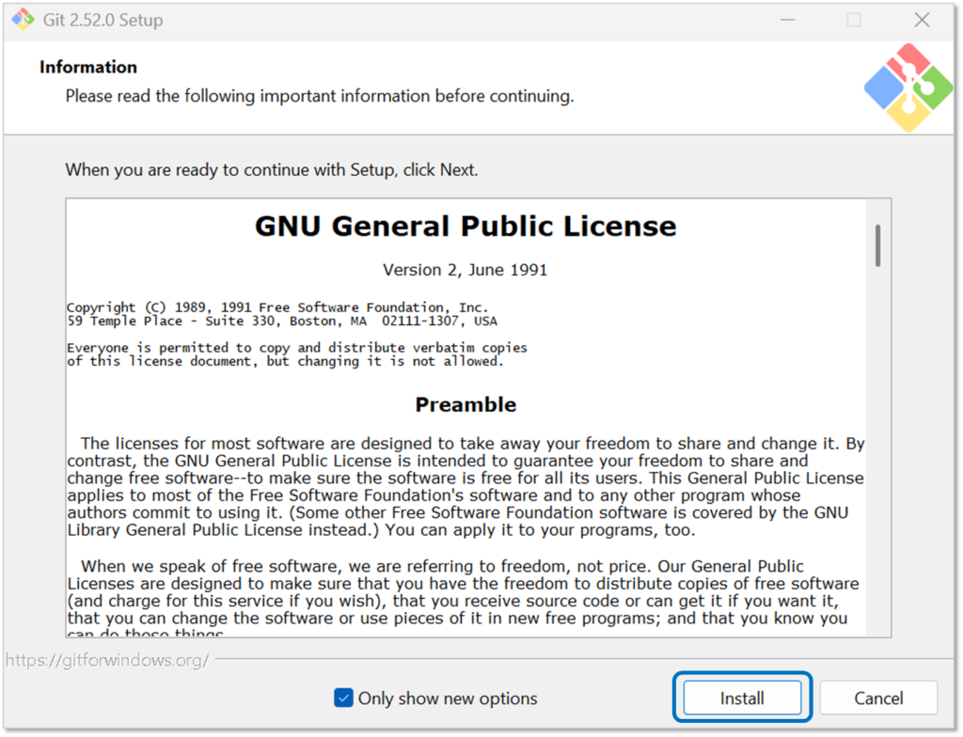This screenshot has width=963, height=737.
Task: Click the Please read the following instruction text
Action: [x=319, y=96]
